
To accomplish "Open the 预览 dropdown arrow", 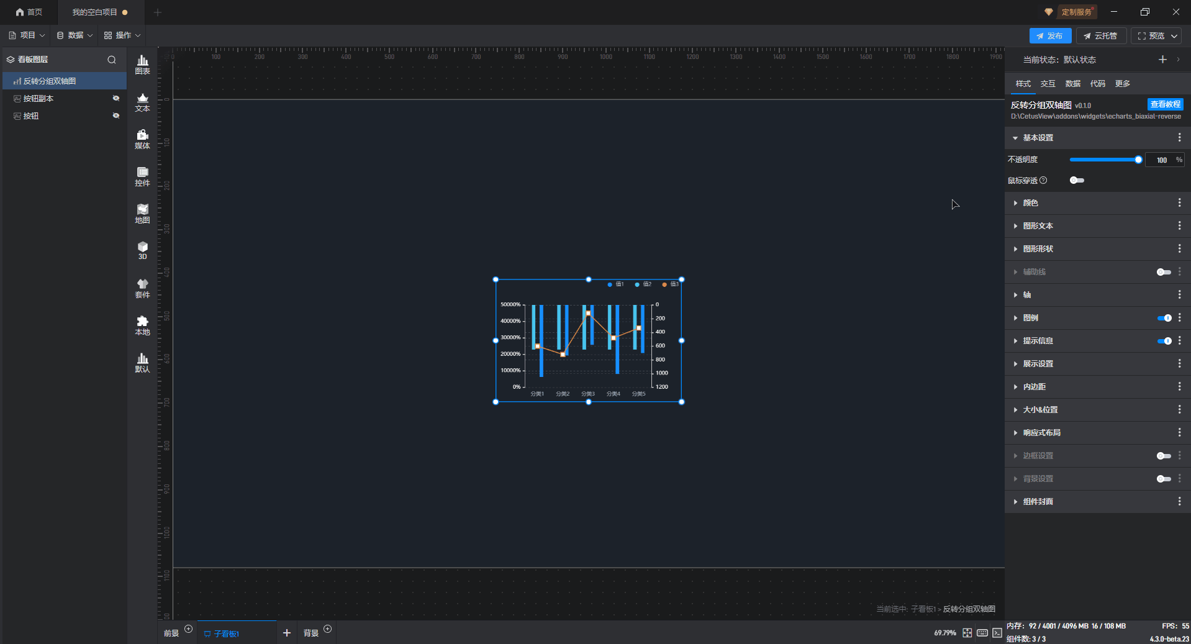I will tap(1174, 36).
